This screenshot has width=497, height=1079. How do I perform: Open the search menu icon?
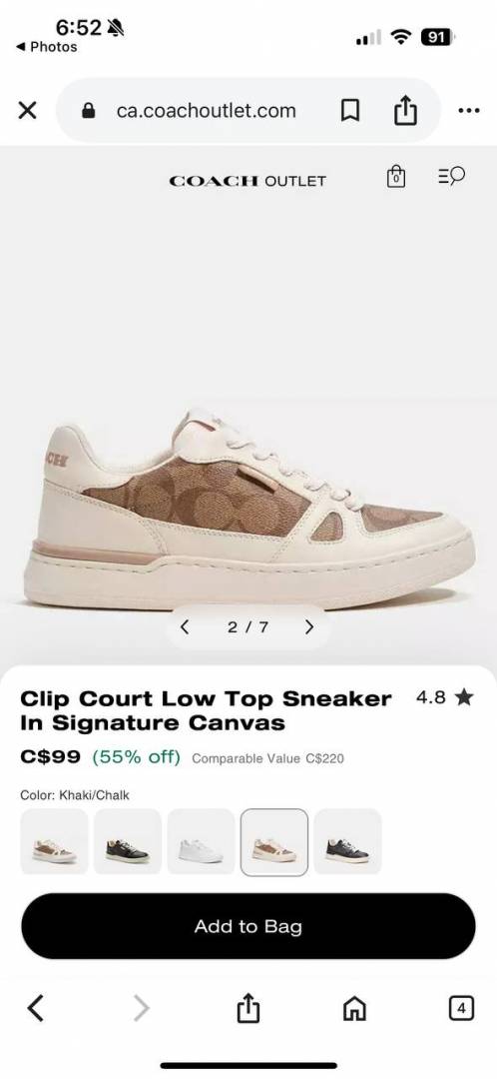[x=451, y=177]
